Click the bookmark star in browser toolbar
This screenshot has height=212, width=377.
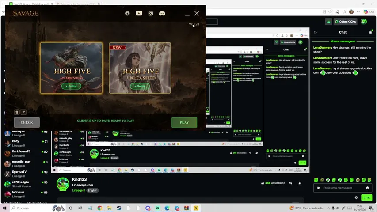tap(330, 12)
